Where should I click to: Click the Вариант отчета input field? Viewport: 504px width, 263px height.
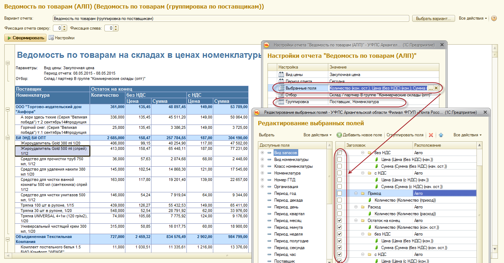click(231, 18)
